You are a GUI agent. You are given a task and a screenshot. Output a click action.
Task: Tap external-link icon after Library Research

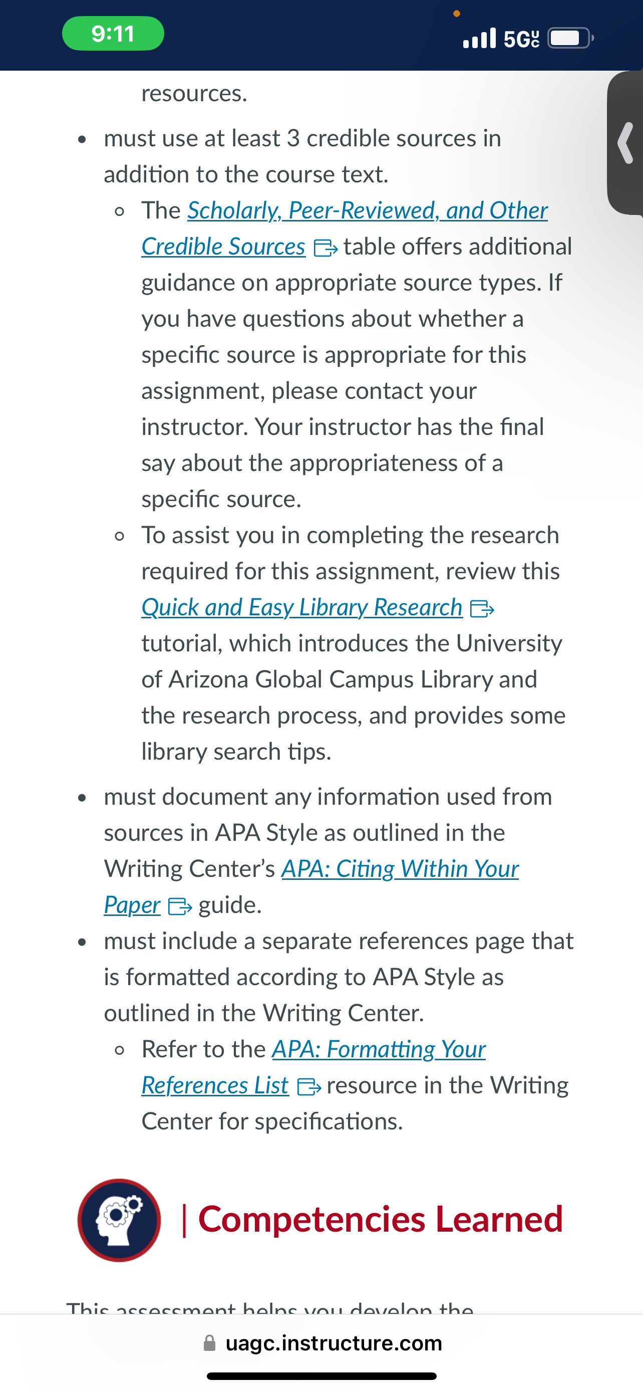[x=482, y=609]
